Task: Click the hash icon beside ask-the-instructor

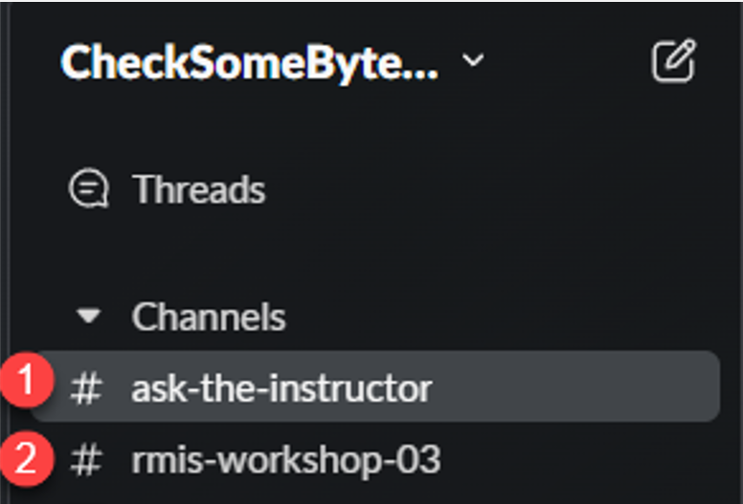Action: (86, 388)
